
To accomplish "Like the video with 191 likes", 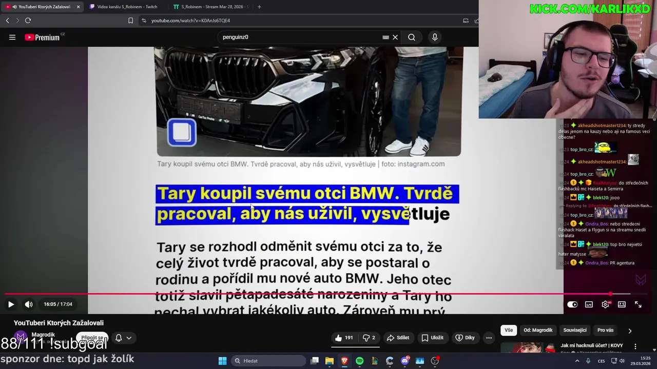I will 344,338.
